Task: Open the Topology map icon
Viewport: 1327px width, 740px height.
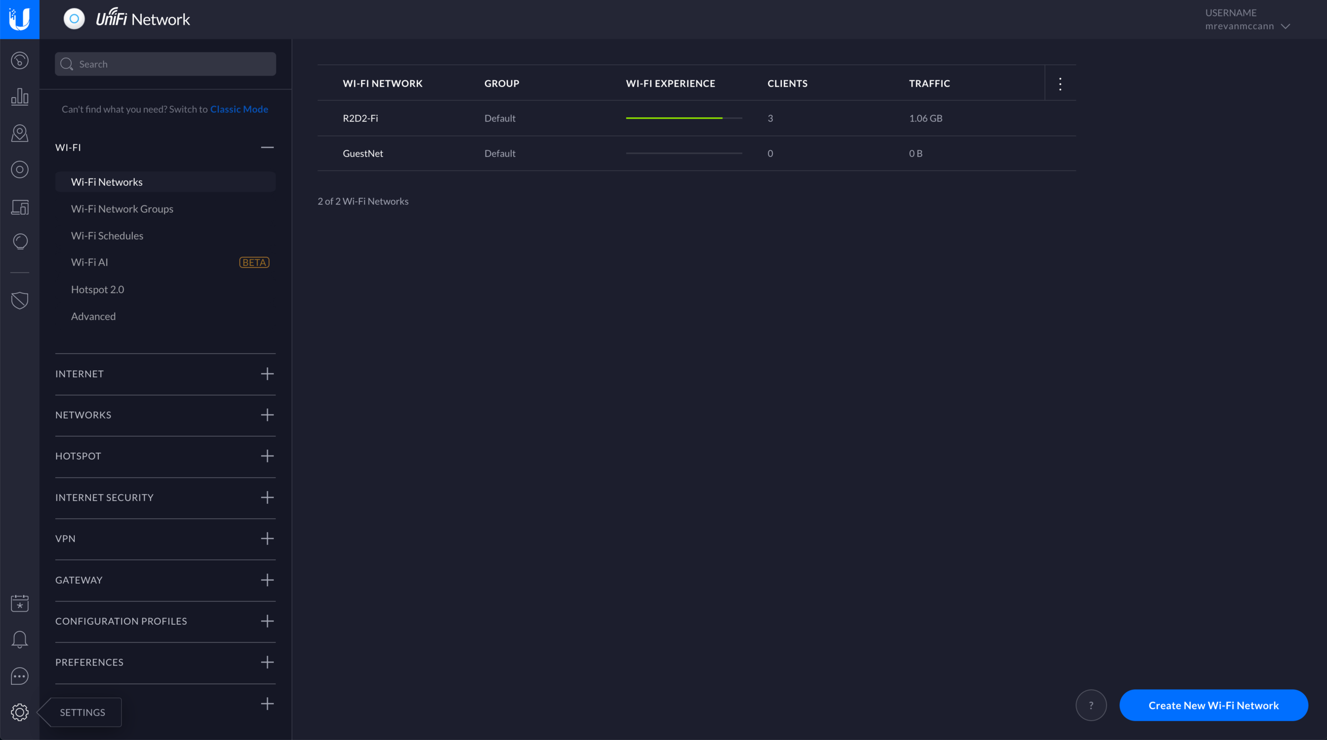Action: [20, 133]
